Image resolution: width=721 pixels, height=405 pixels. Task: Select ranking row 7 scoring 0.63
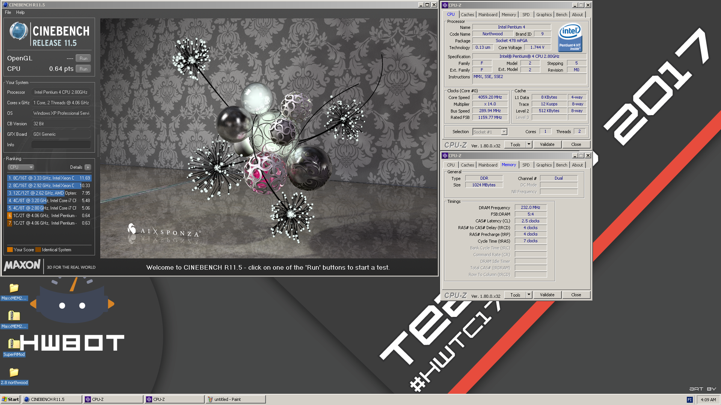coord(49,223)
